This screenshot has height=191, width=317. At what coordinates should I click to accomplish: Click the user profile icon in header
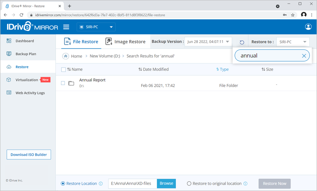pos(308,27)
